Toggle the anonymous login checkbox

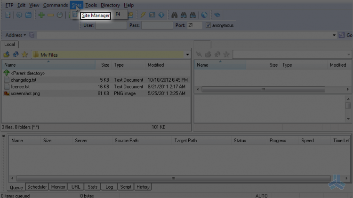coord(208,25)
